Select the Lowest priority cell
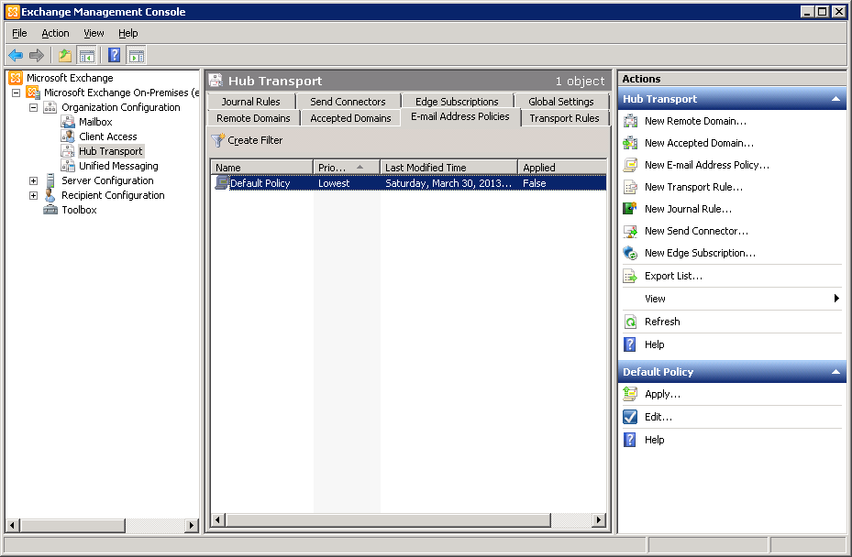This screenshot has width=852, height=557. click(334, 183)
